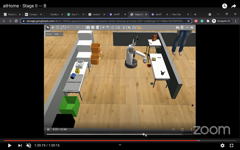
Task: Add a point light
Action: [x=103, y=27]
